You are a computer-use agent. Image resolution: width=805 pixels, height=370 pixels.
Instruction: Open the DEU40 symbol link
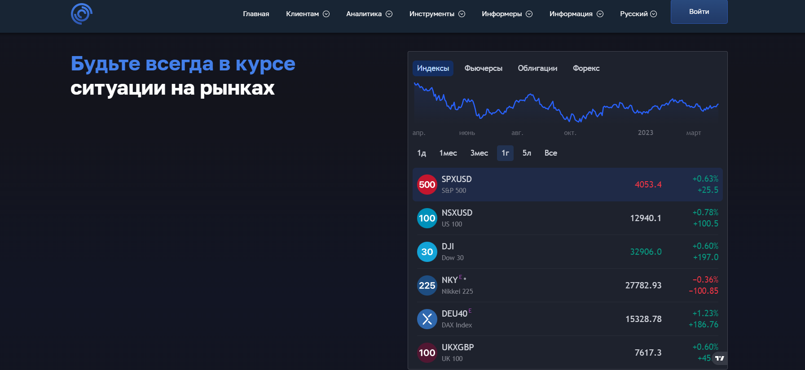point(454,313)
